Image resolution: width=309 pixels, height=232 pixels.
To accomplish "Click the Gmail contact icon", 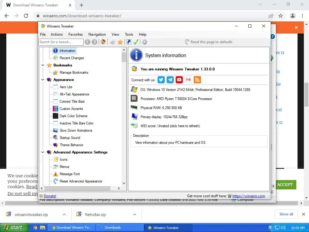I will click(188, 80).
